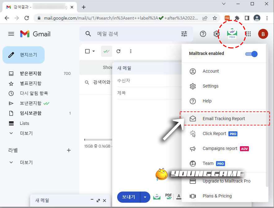Open Campaigns report ADV entry

click(x=224, y=149)
